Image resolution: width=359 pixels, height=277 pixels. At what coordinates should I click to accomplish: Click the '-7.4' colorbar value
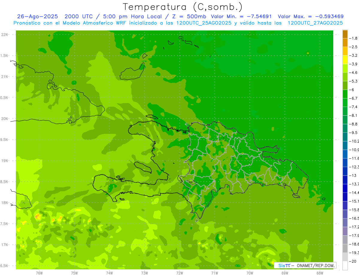354,107
